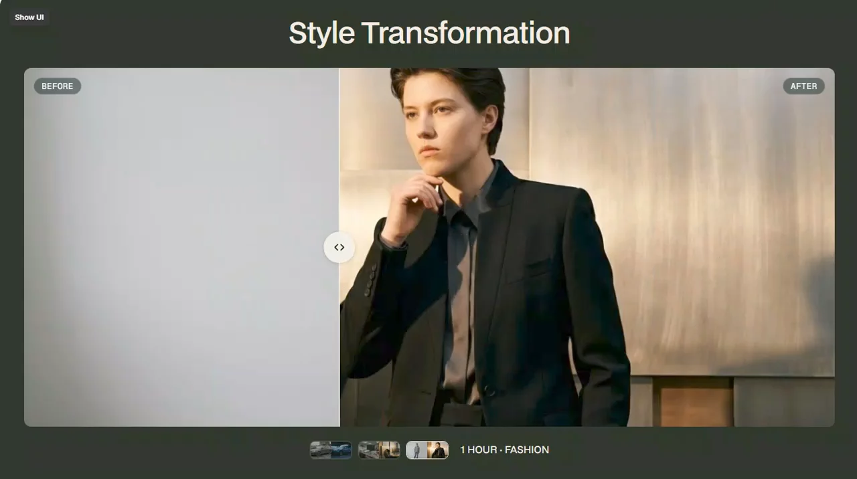Select the AFTER badge label
Viewport: 857px width, 479px height.
coord(803,86)
